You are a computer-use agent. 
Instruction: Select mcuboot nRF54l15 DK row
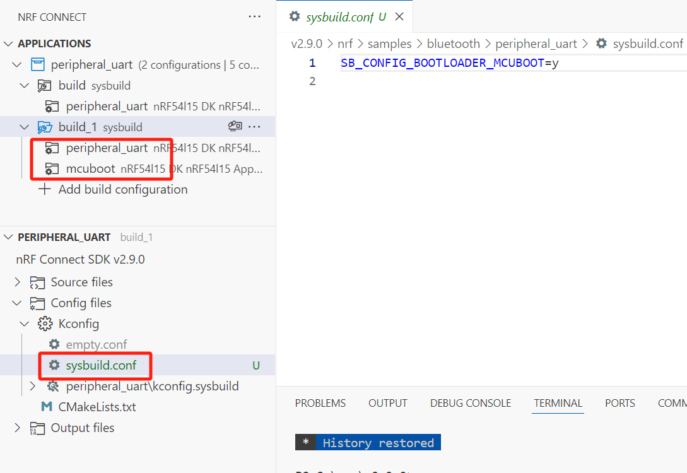138,168
